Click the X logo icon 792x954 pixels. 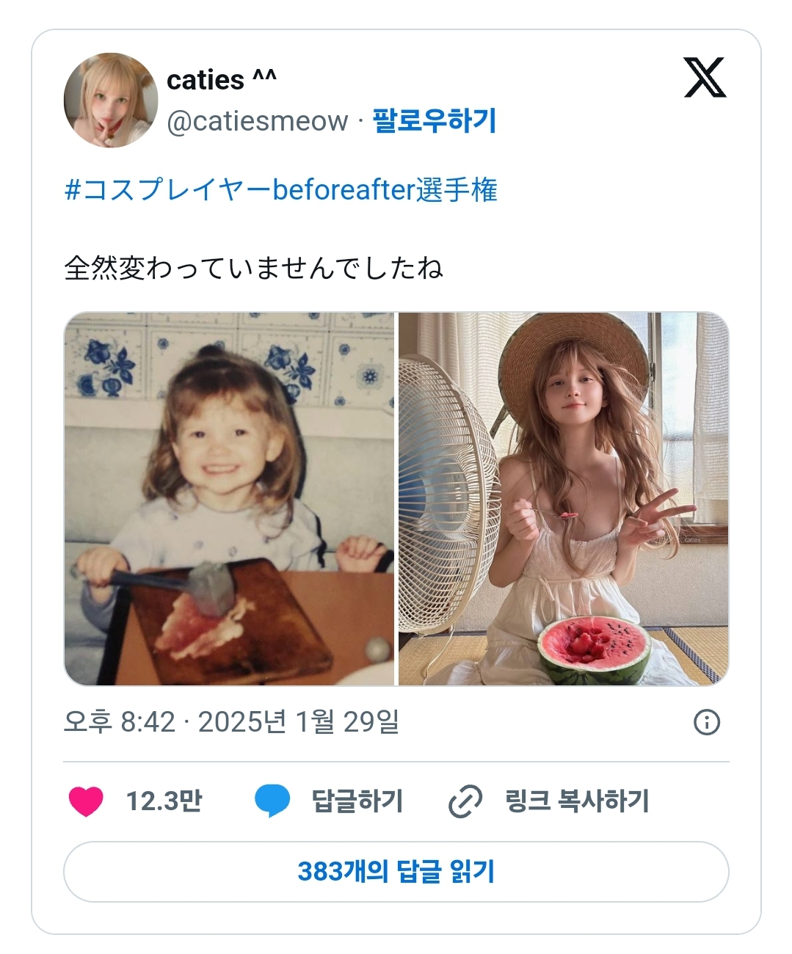[705, 78]
